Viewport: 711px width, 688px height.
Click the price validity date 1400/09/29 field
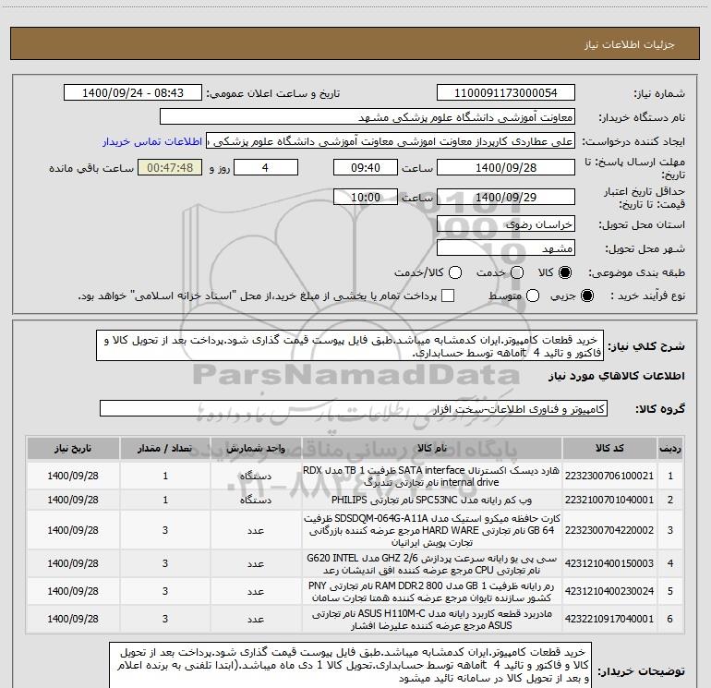tap(506, 197)
